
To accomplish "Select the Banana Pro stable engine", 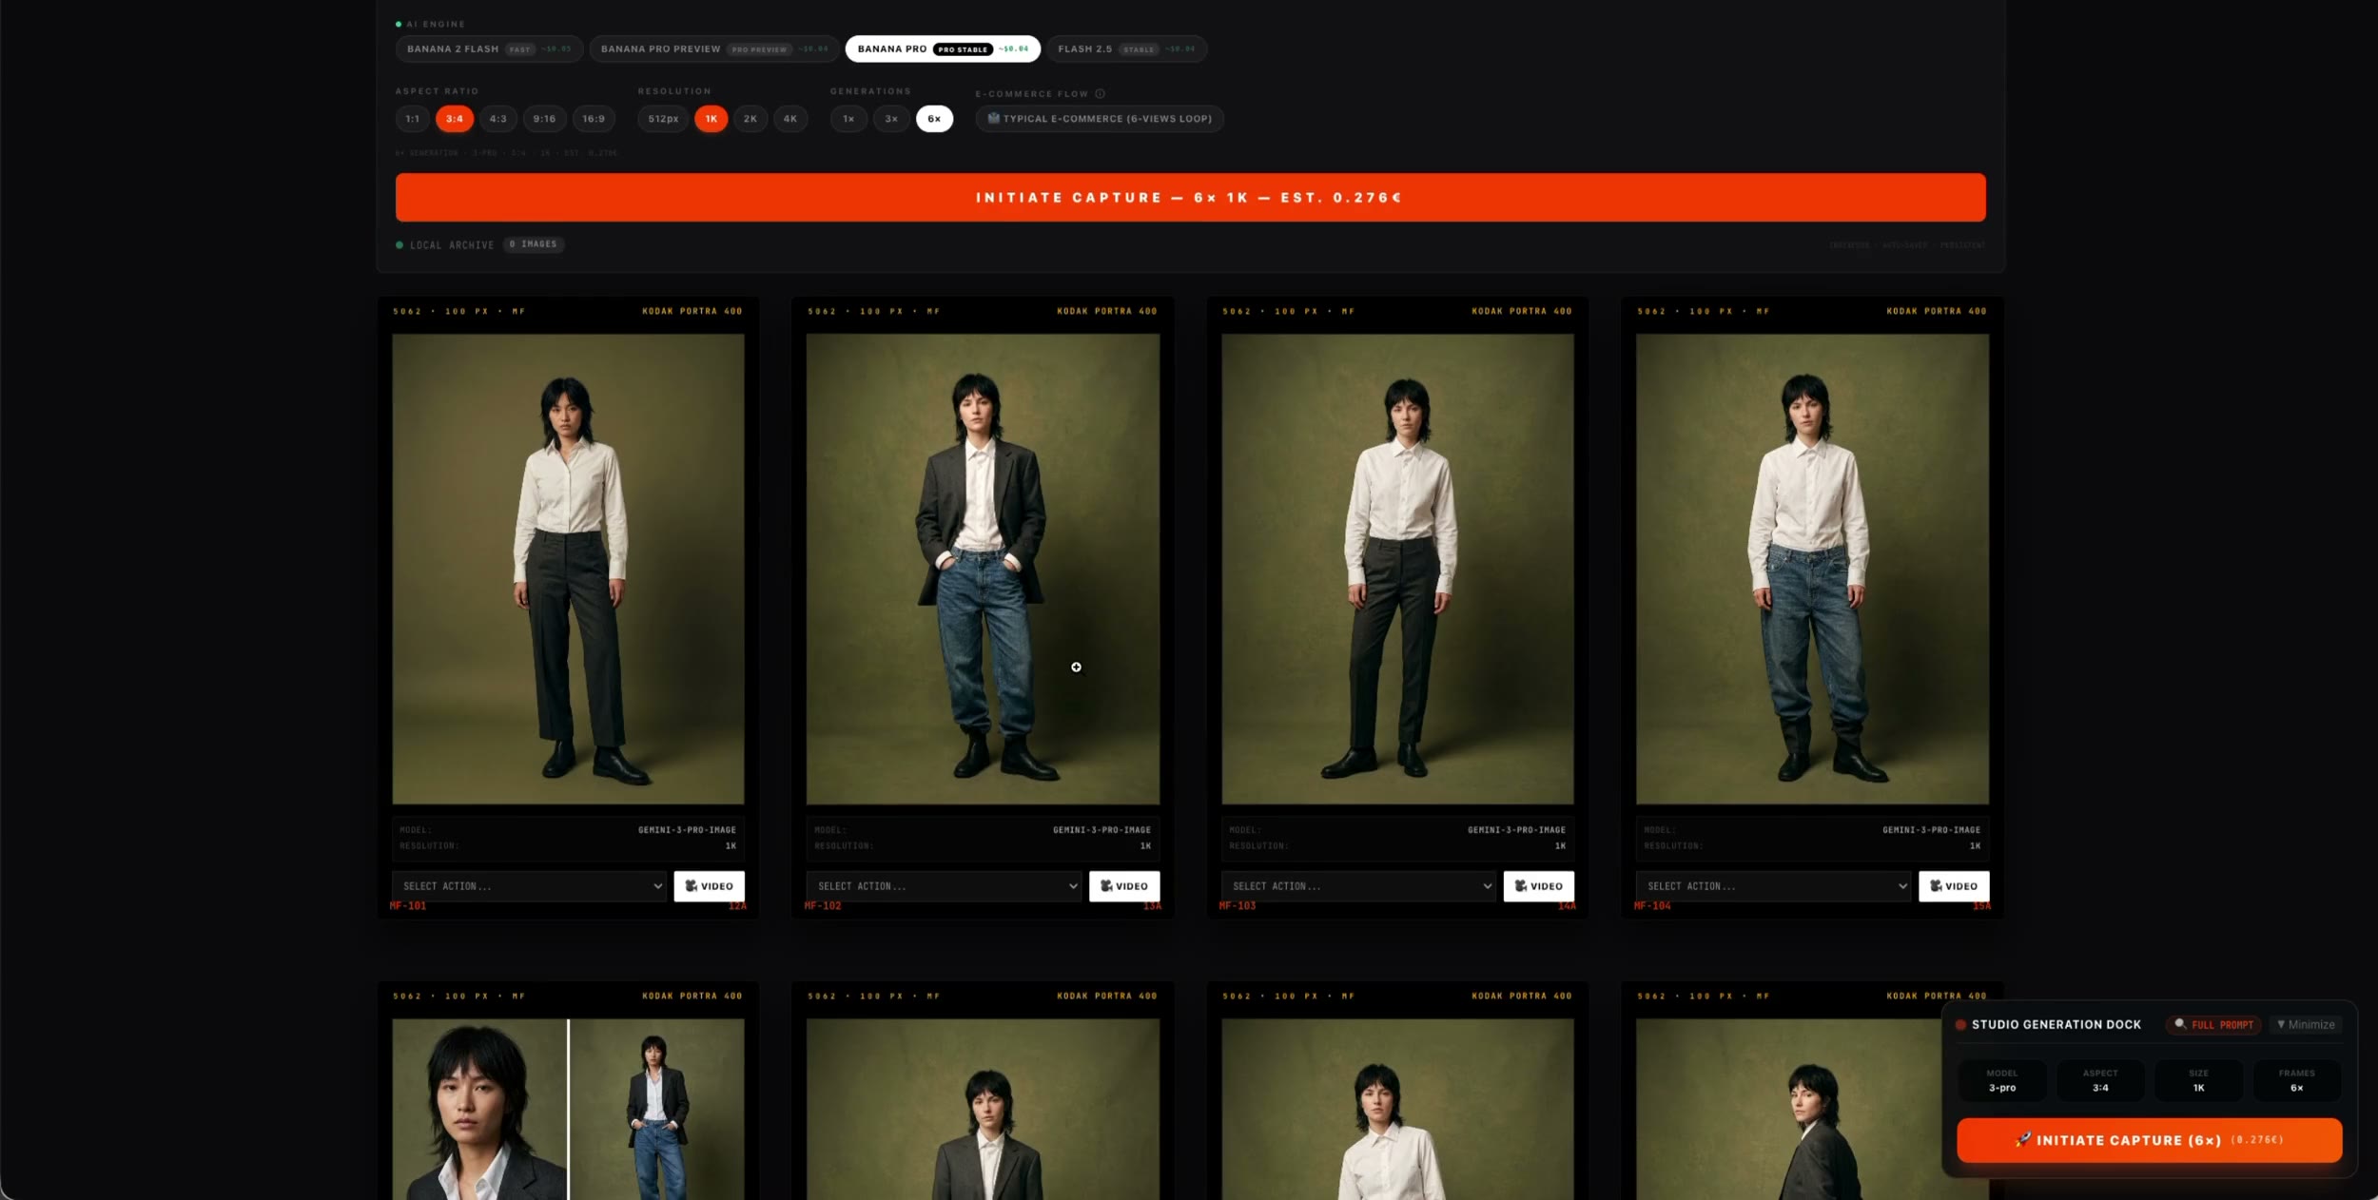I will (942, 48).
